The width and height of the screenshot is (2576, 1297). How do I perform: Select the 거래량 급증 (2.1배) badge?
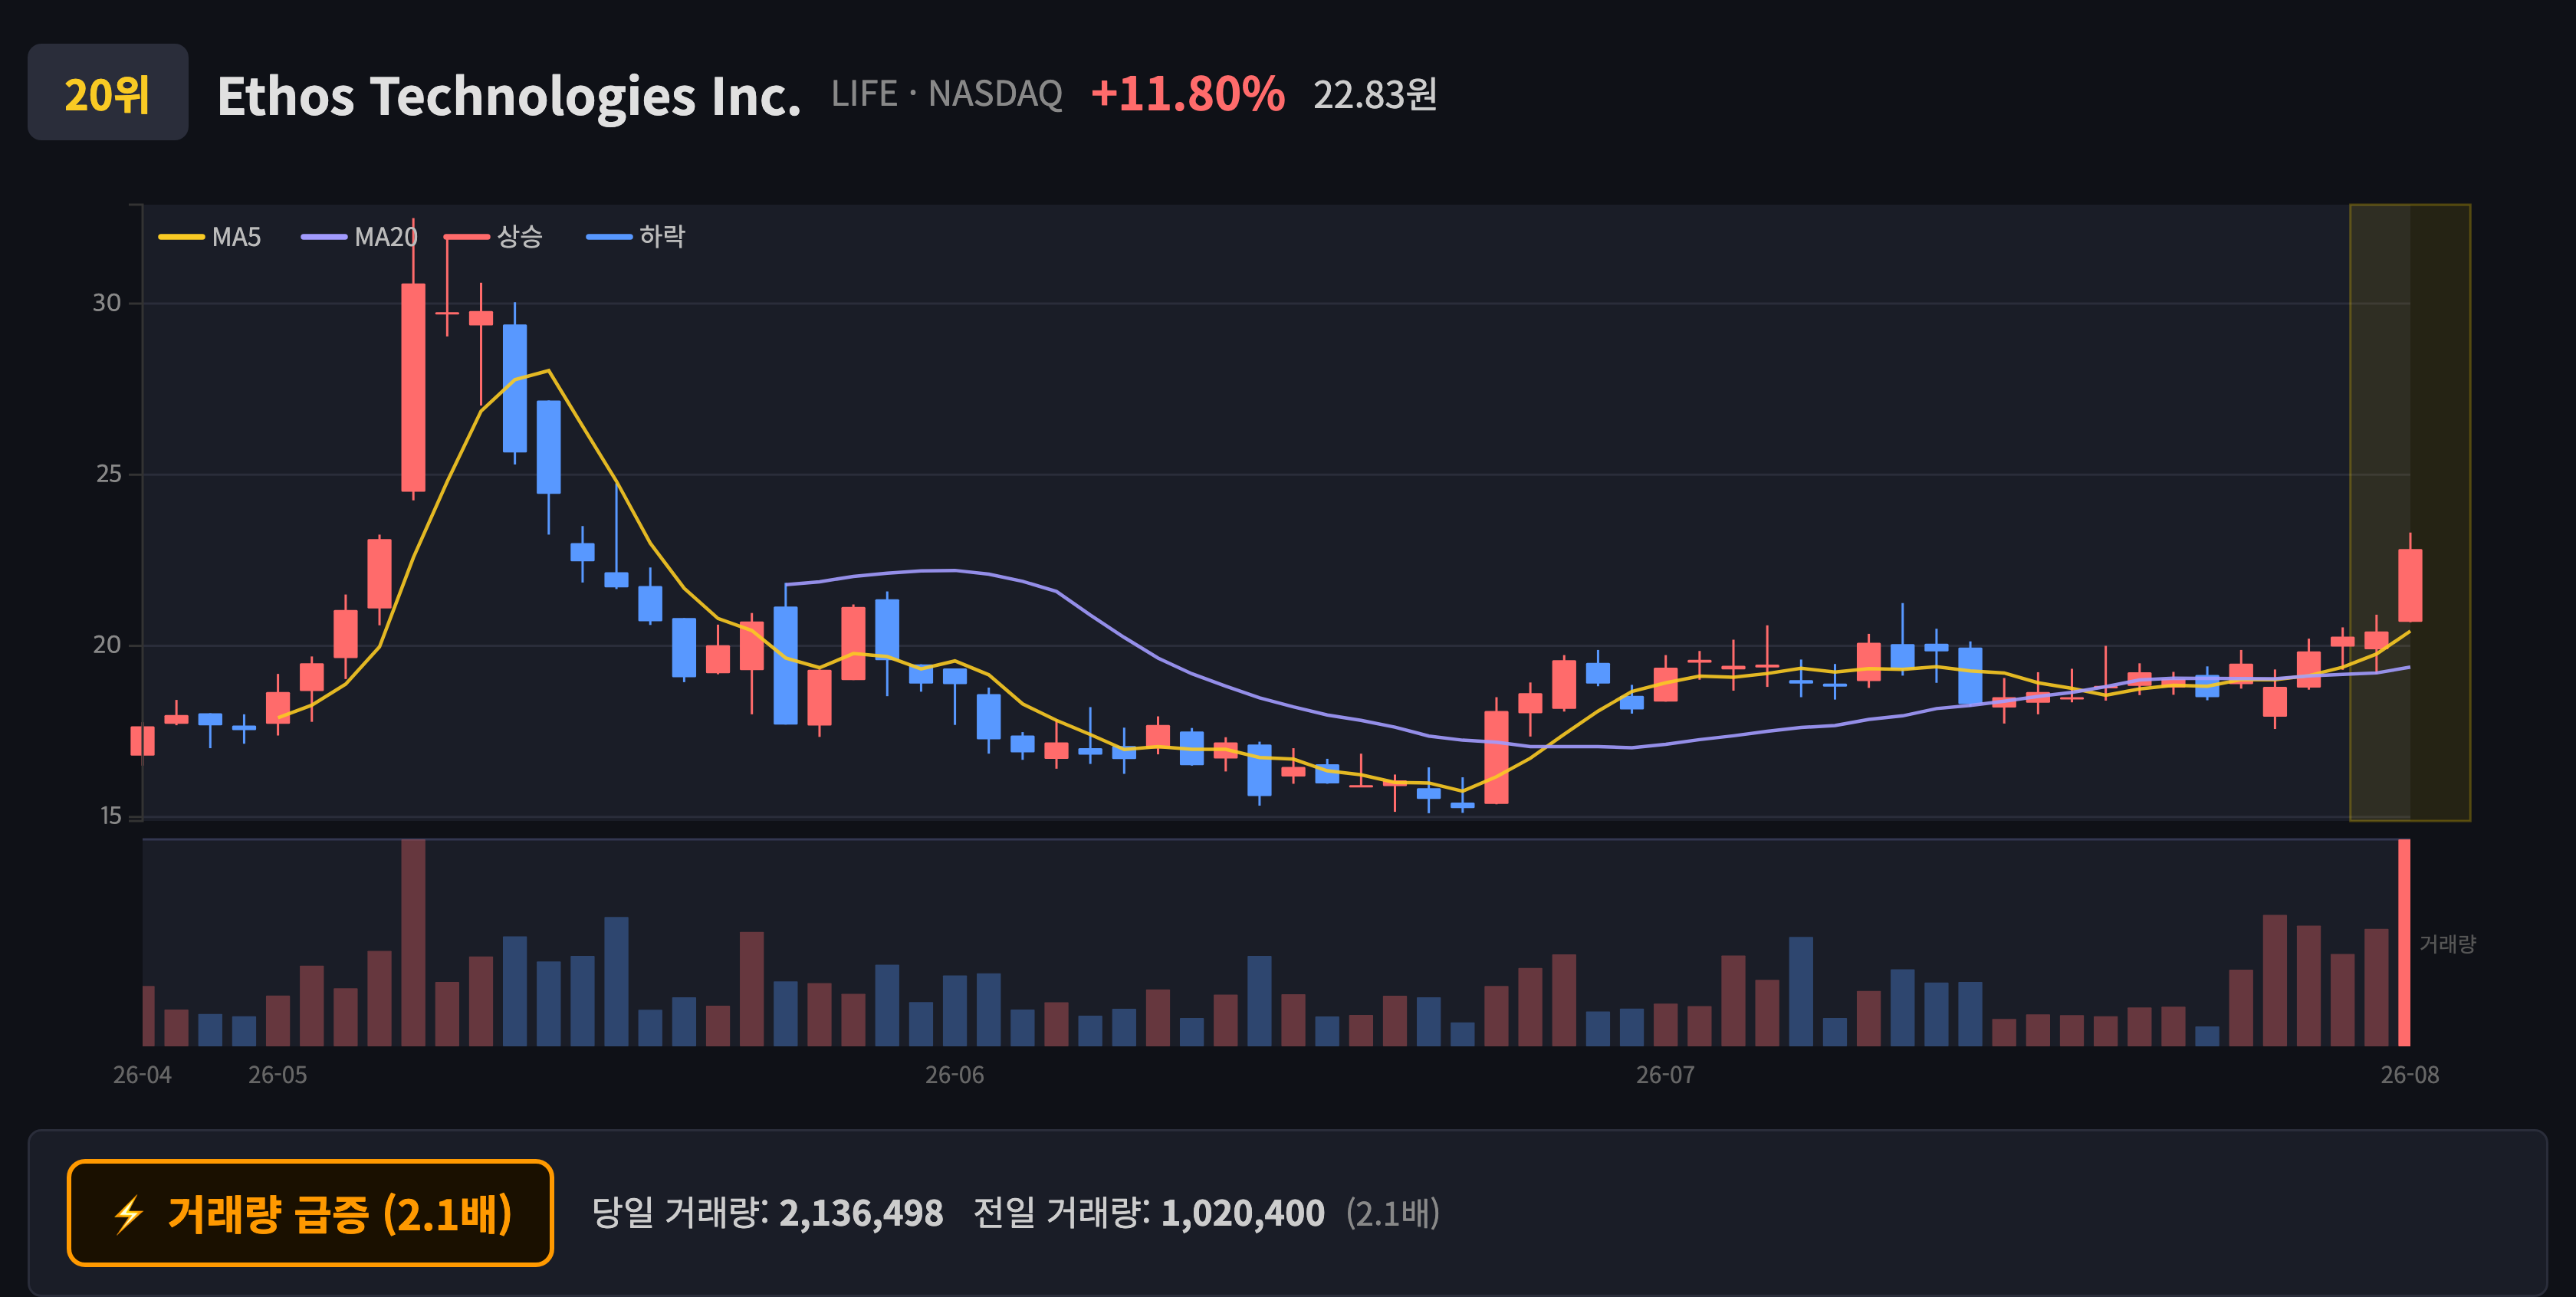(310, 1213)
